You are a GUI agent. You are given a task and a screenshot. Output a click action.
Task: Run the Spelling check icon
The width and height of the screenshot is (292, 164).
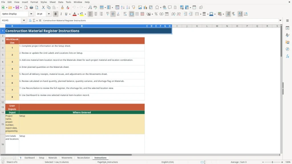[x=95, y=7]
